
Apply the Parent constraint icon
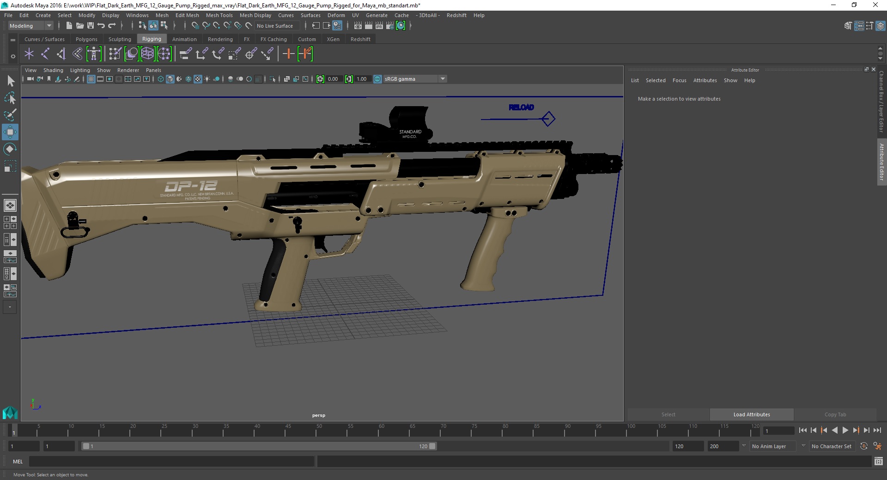[185, 54]
